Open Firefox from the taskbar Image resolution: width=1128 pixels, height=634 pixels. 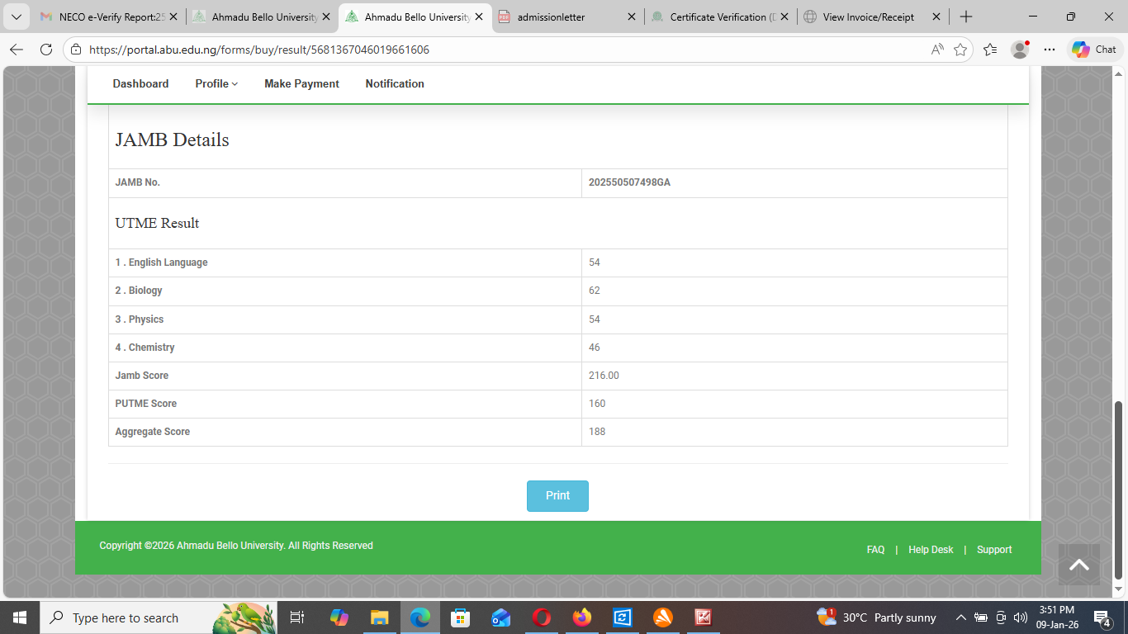(582, 617)
